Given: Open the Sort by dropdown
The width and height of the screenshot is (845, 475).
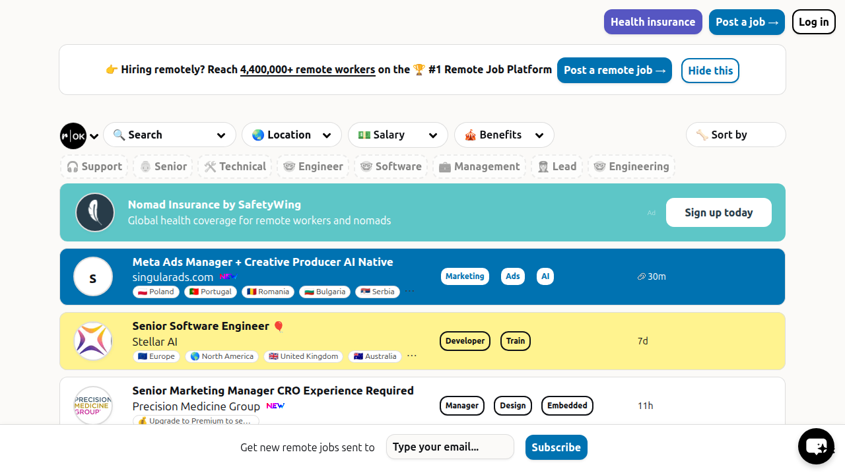Looking at the screenshot, I should (736, 135).
